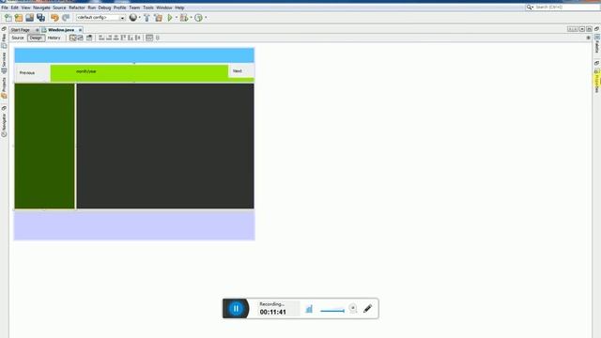Click the New File toolbar icon
Screen dimensions: 601x338
tap(8, 18)
